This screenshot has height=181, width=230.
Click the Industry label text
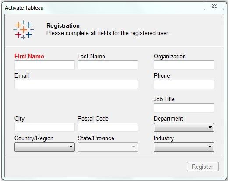pos(164,138)
